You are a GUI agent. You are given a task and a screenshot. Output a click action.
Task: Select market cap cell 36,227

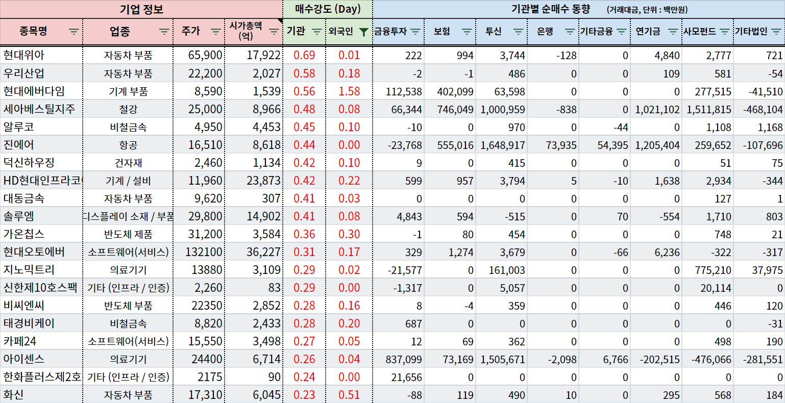[254, 252]
